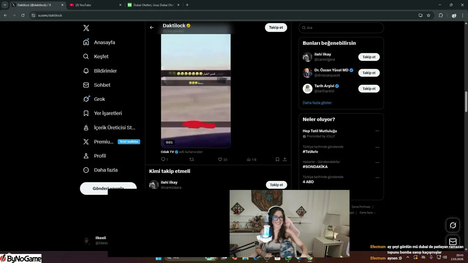Play the video in the post
This screenshot has width=468, height=263.
click(x=196, y=91)
